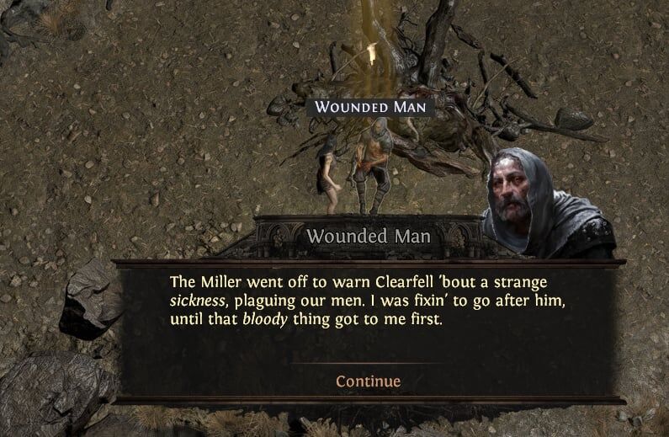Click the gothic carving right of title
669x437 pixels.
coord(460,237)
